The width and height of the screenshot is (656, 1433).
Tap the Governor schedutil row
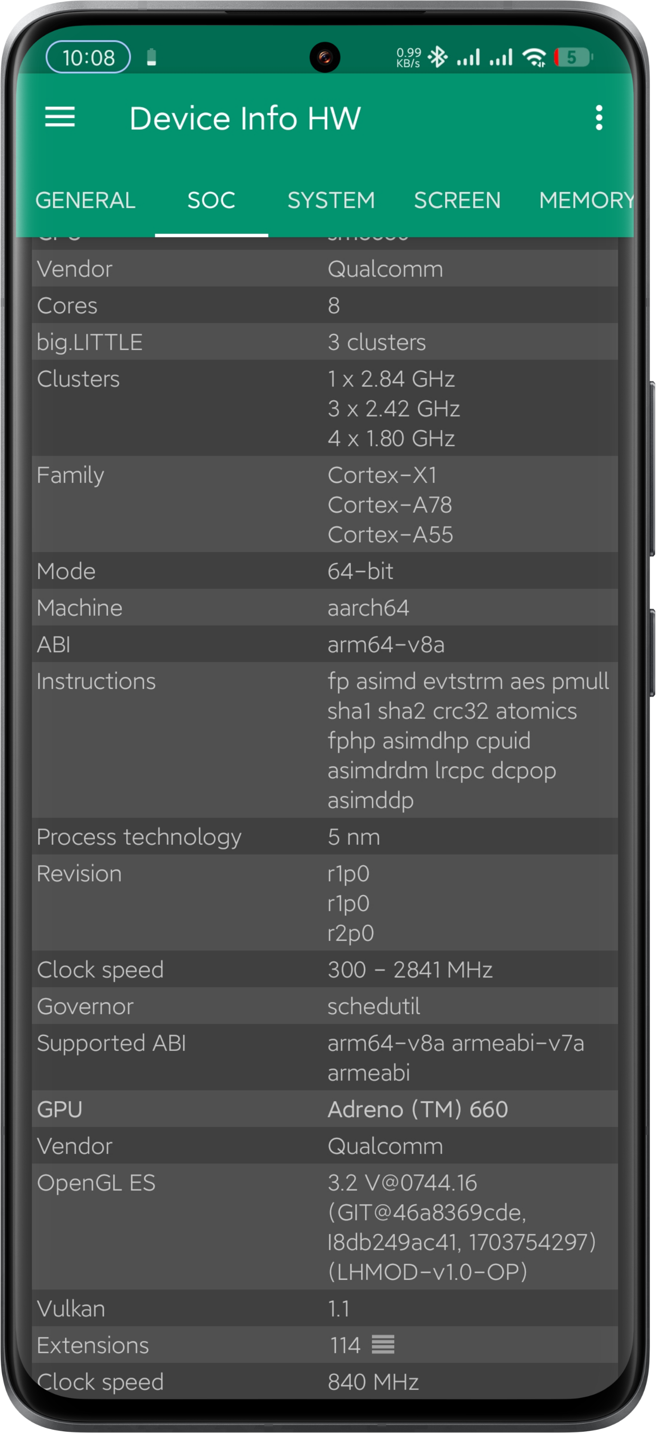pyautogui.click(x=325, y=1006)
